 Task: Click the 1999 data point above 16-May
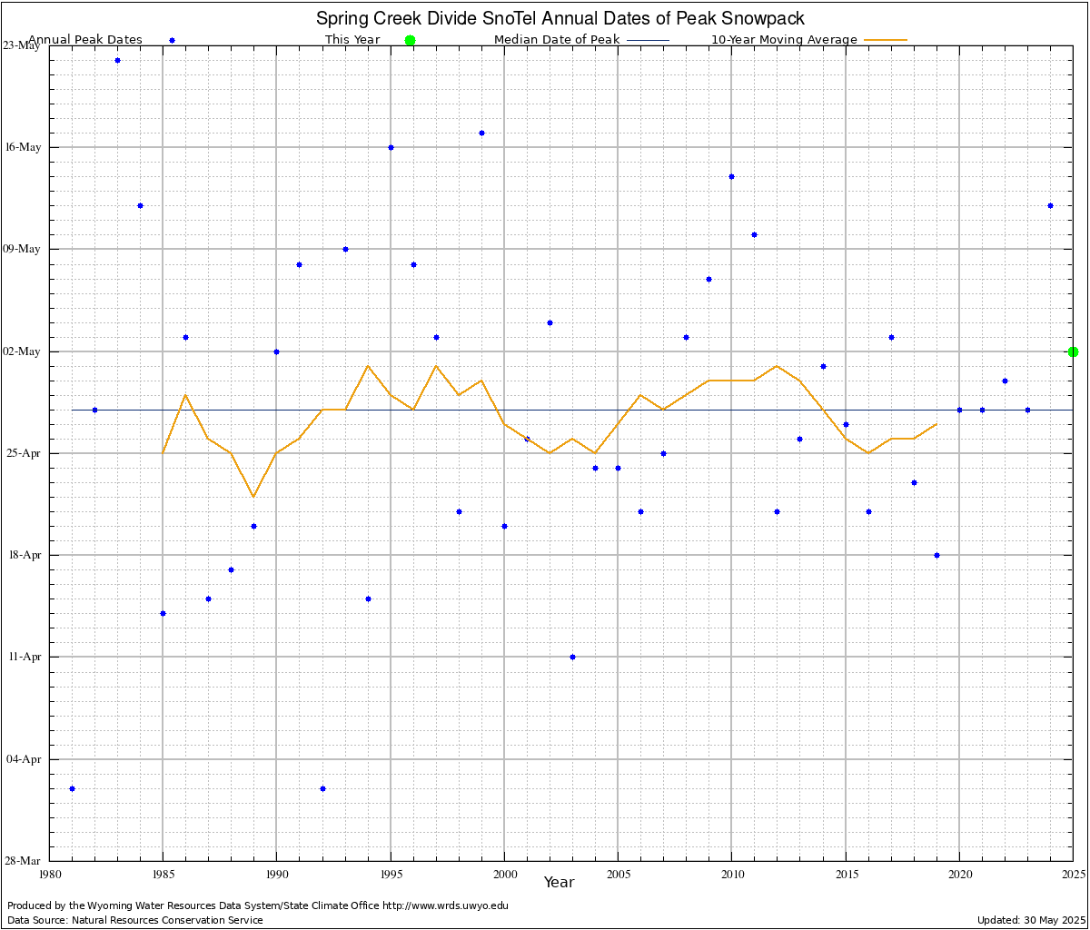tap(481, 133)
